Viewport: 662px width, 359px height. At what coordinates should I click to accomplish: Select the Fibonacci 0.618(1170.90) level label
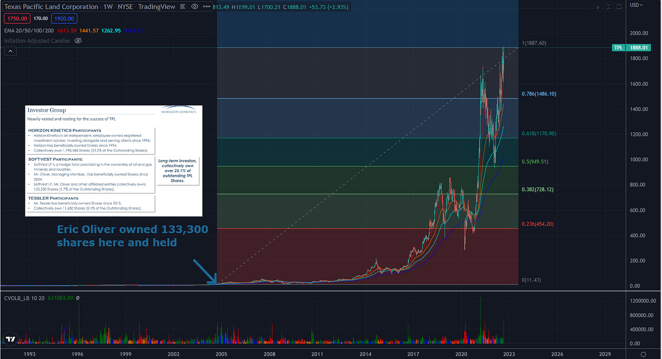(538, 134)
